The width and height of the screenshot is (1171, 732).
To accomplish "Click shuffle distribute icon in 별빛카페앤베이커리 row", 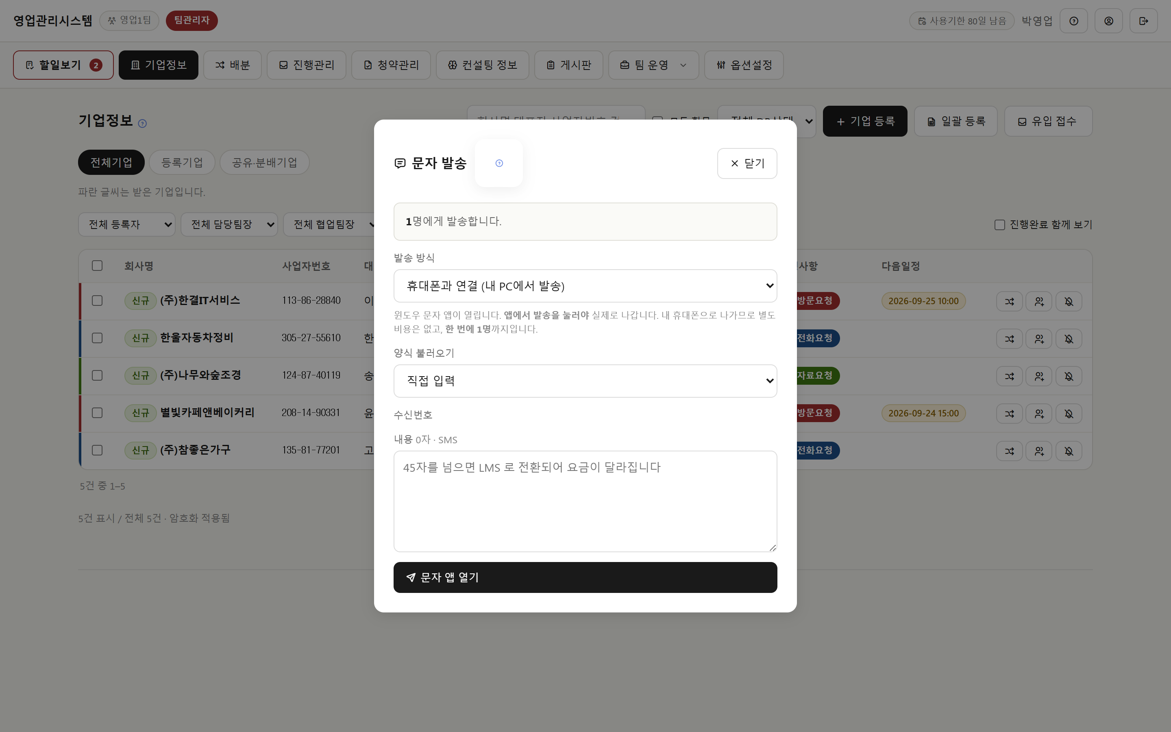I will tap(1009, 414).
